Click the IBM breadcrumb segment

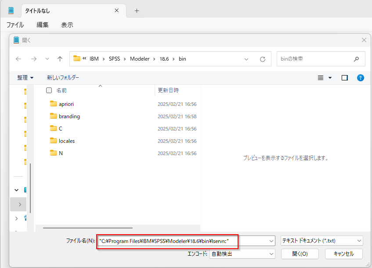[x=94, y=59]
